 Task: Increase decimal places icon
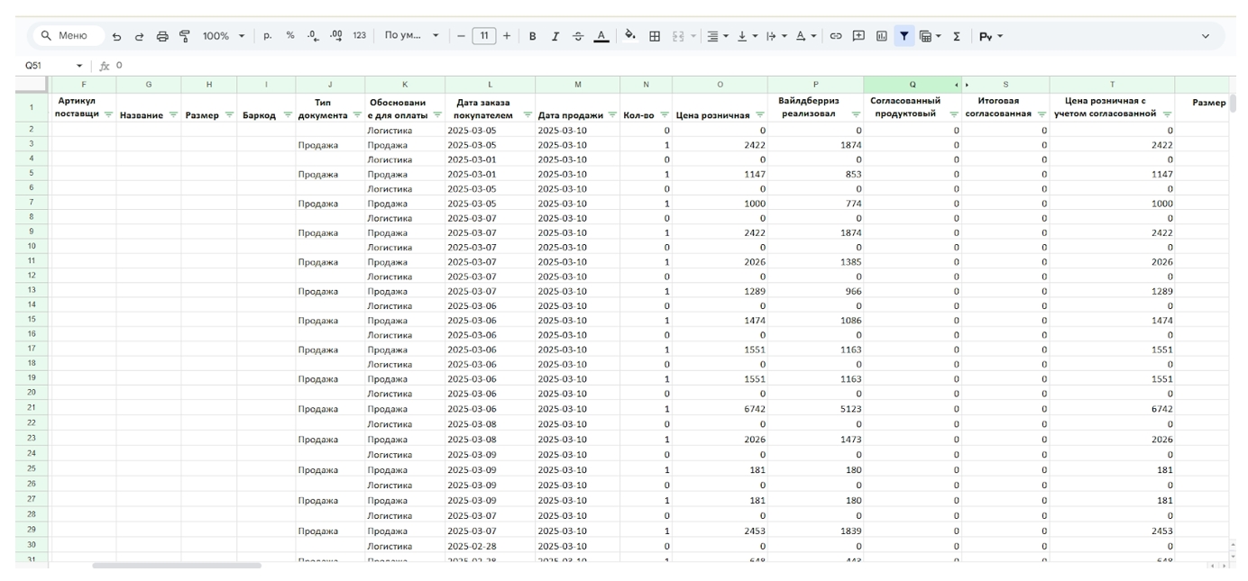[x=336, y=36]
